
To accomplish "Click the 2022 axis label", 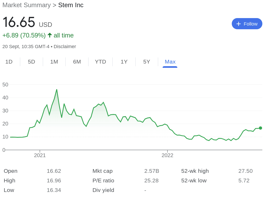I will pos(167,155).
